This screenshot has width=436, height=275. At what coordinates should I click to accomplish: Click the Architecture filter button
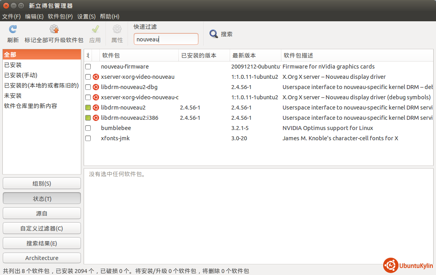[x=42, y=258]
